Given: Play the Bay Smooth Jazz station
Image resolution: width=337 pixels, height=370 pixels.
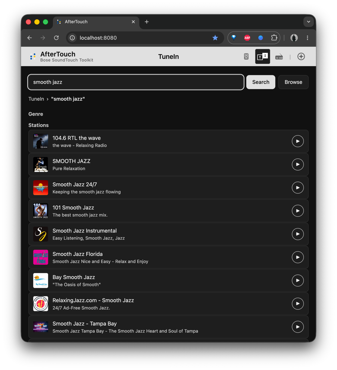Looking at the screenshot, I should point(298,280).
